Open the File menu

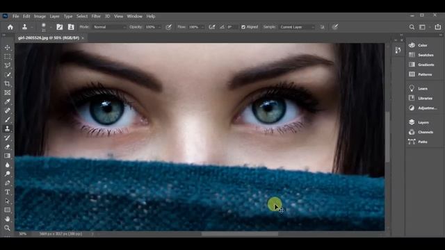pyautogui.click(x=15, y=16)
